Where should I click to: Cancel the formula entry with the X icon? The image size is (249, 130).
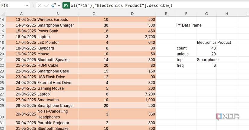(x=40, y=5)
